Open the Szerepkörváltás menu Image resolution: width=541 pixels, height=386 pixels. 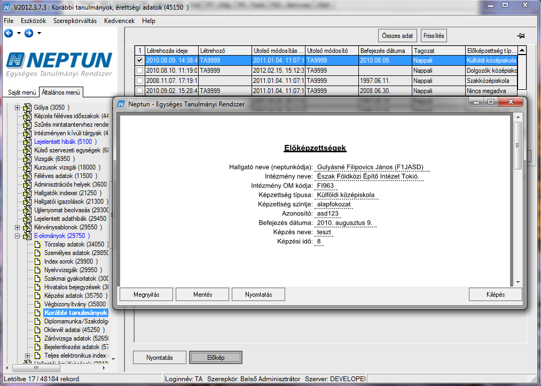tap(75, 21)
